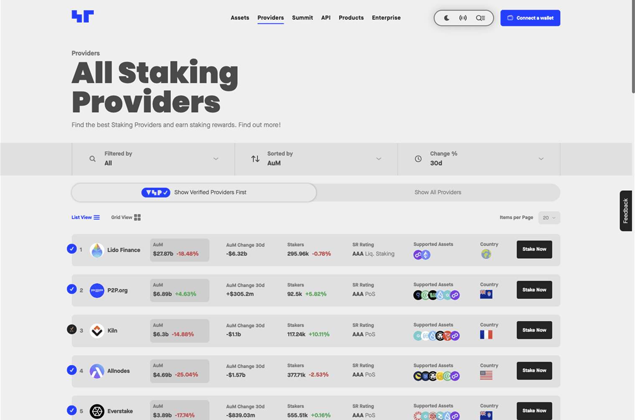Click the page vertical scrollbar

633,47
